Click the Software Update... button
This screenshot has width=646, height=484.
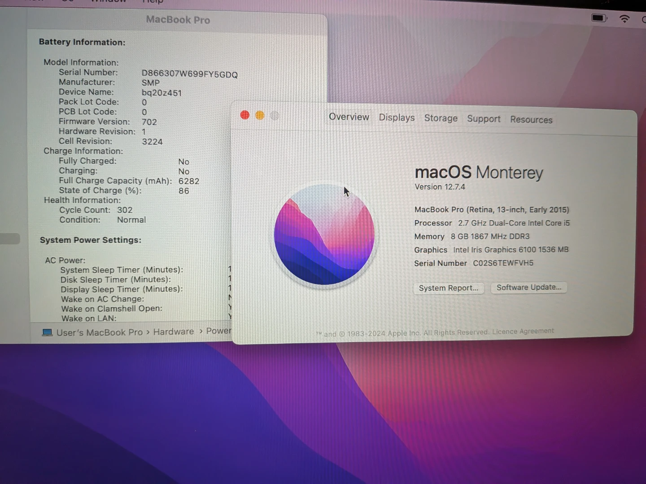(528, 287)
